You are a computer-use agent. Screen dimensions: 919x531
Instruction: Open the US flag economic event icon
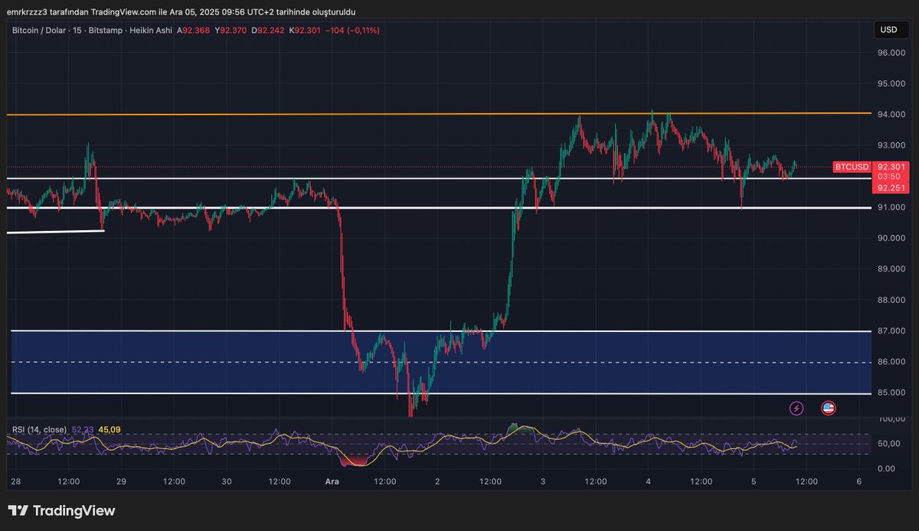[828, 408]
